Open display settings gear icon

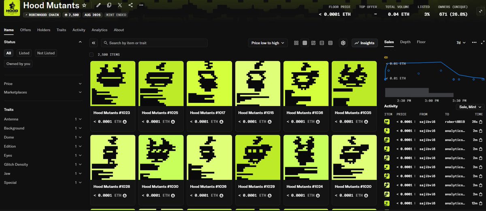pos(343,43)
